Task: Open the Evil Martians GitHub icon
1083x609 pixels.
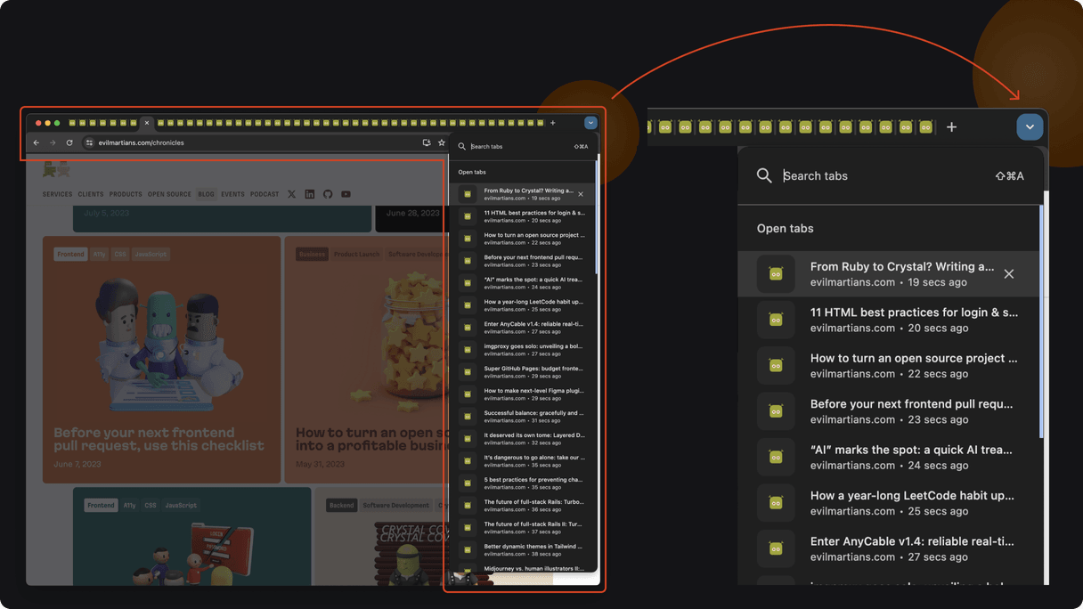Action: pyautogui.click(x=329, y=194)
